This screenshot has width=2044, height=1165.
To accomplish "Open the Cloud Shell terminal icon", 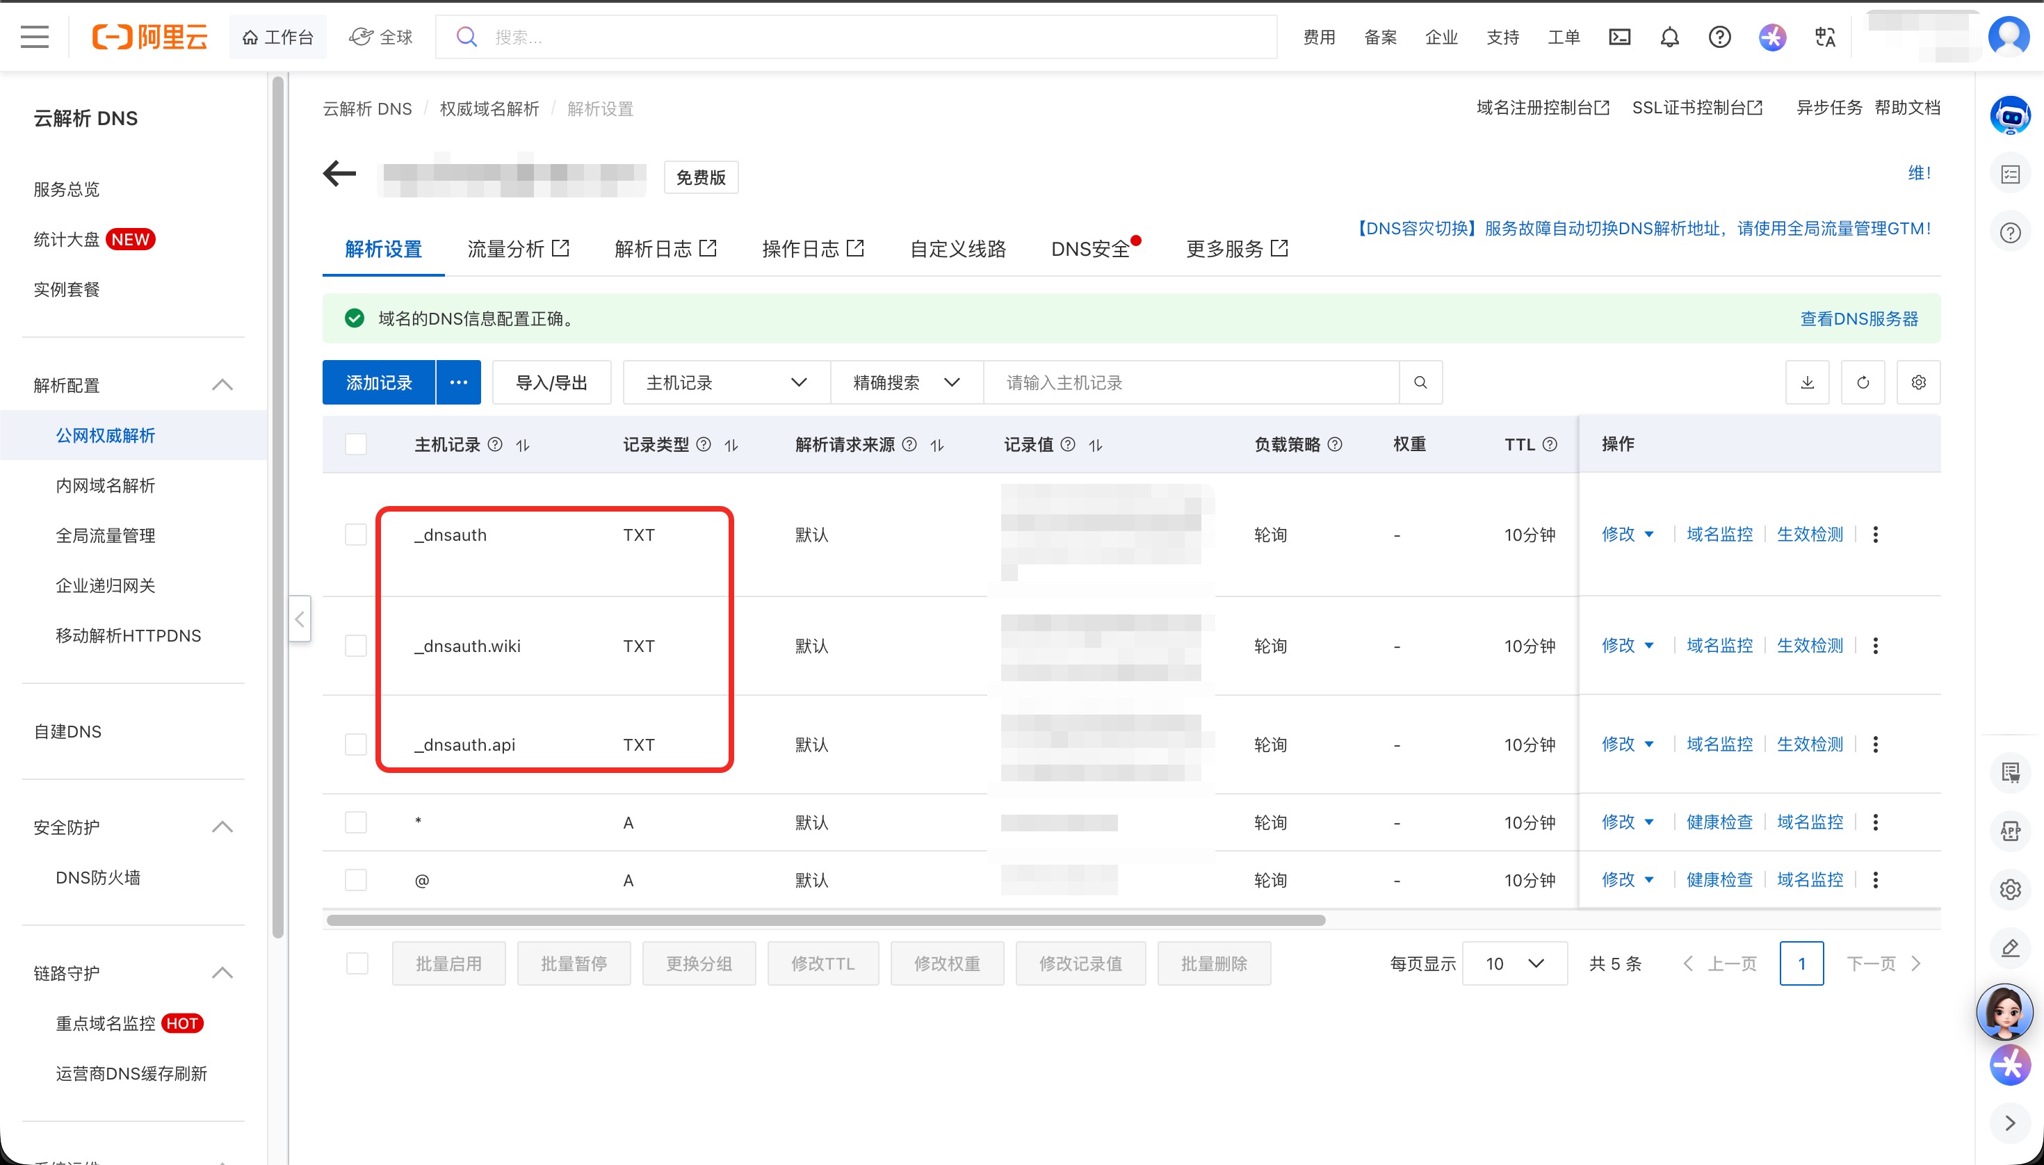I will pyautogui.click(x=1619, y=38).
